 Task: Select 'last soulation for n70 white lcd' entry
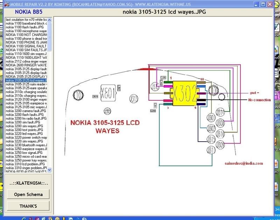26,20
